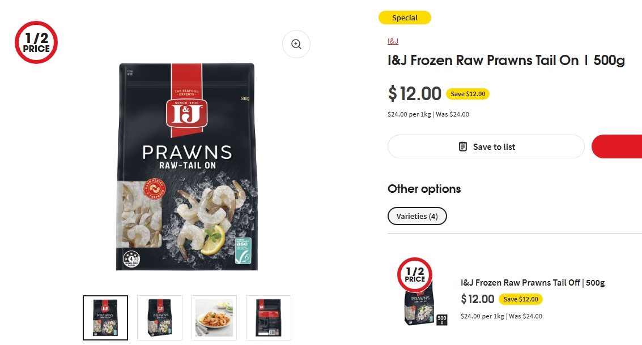Click the main prawns product image

coord(186,167)
